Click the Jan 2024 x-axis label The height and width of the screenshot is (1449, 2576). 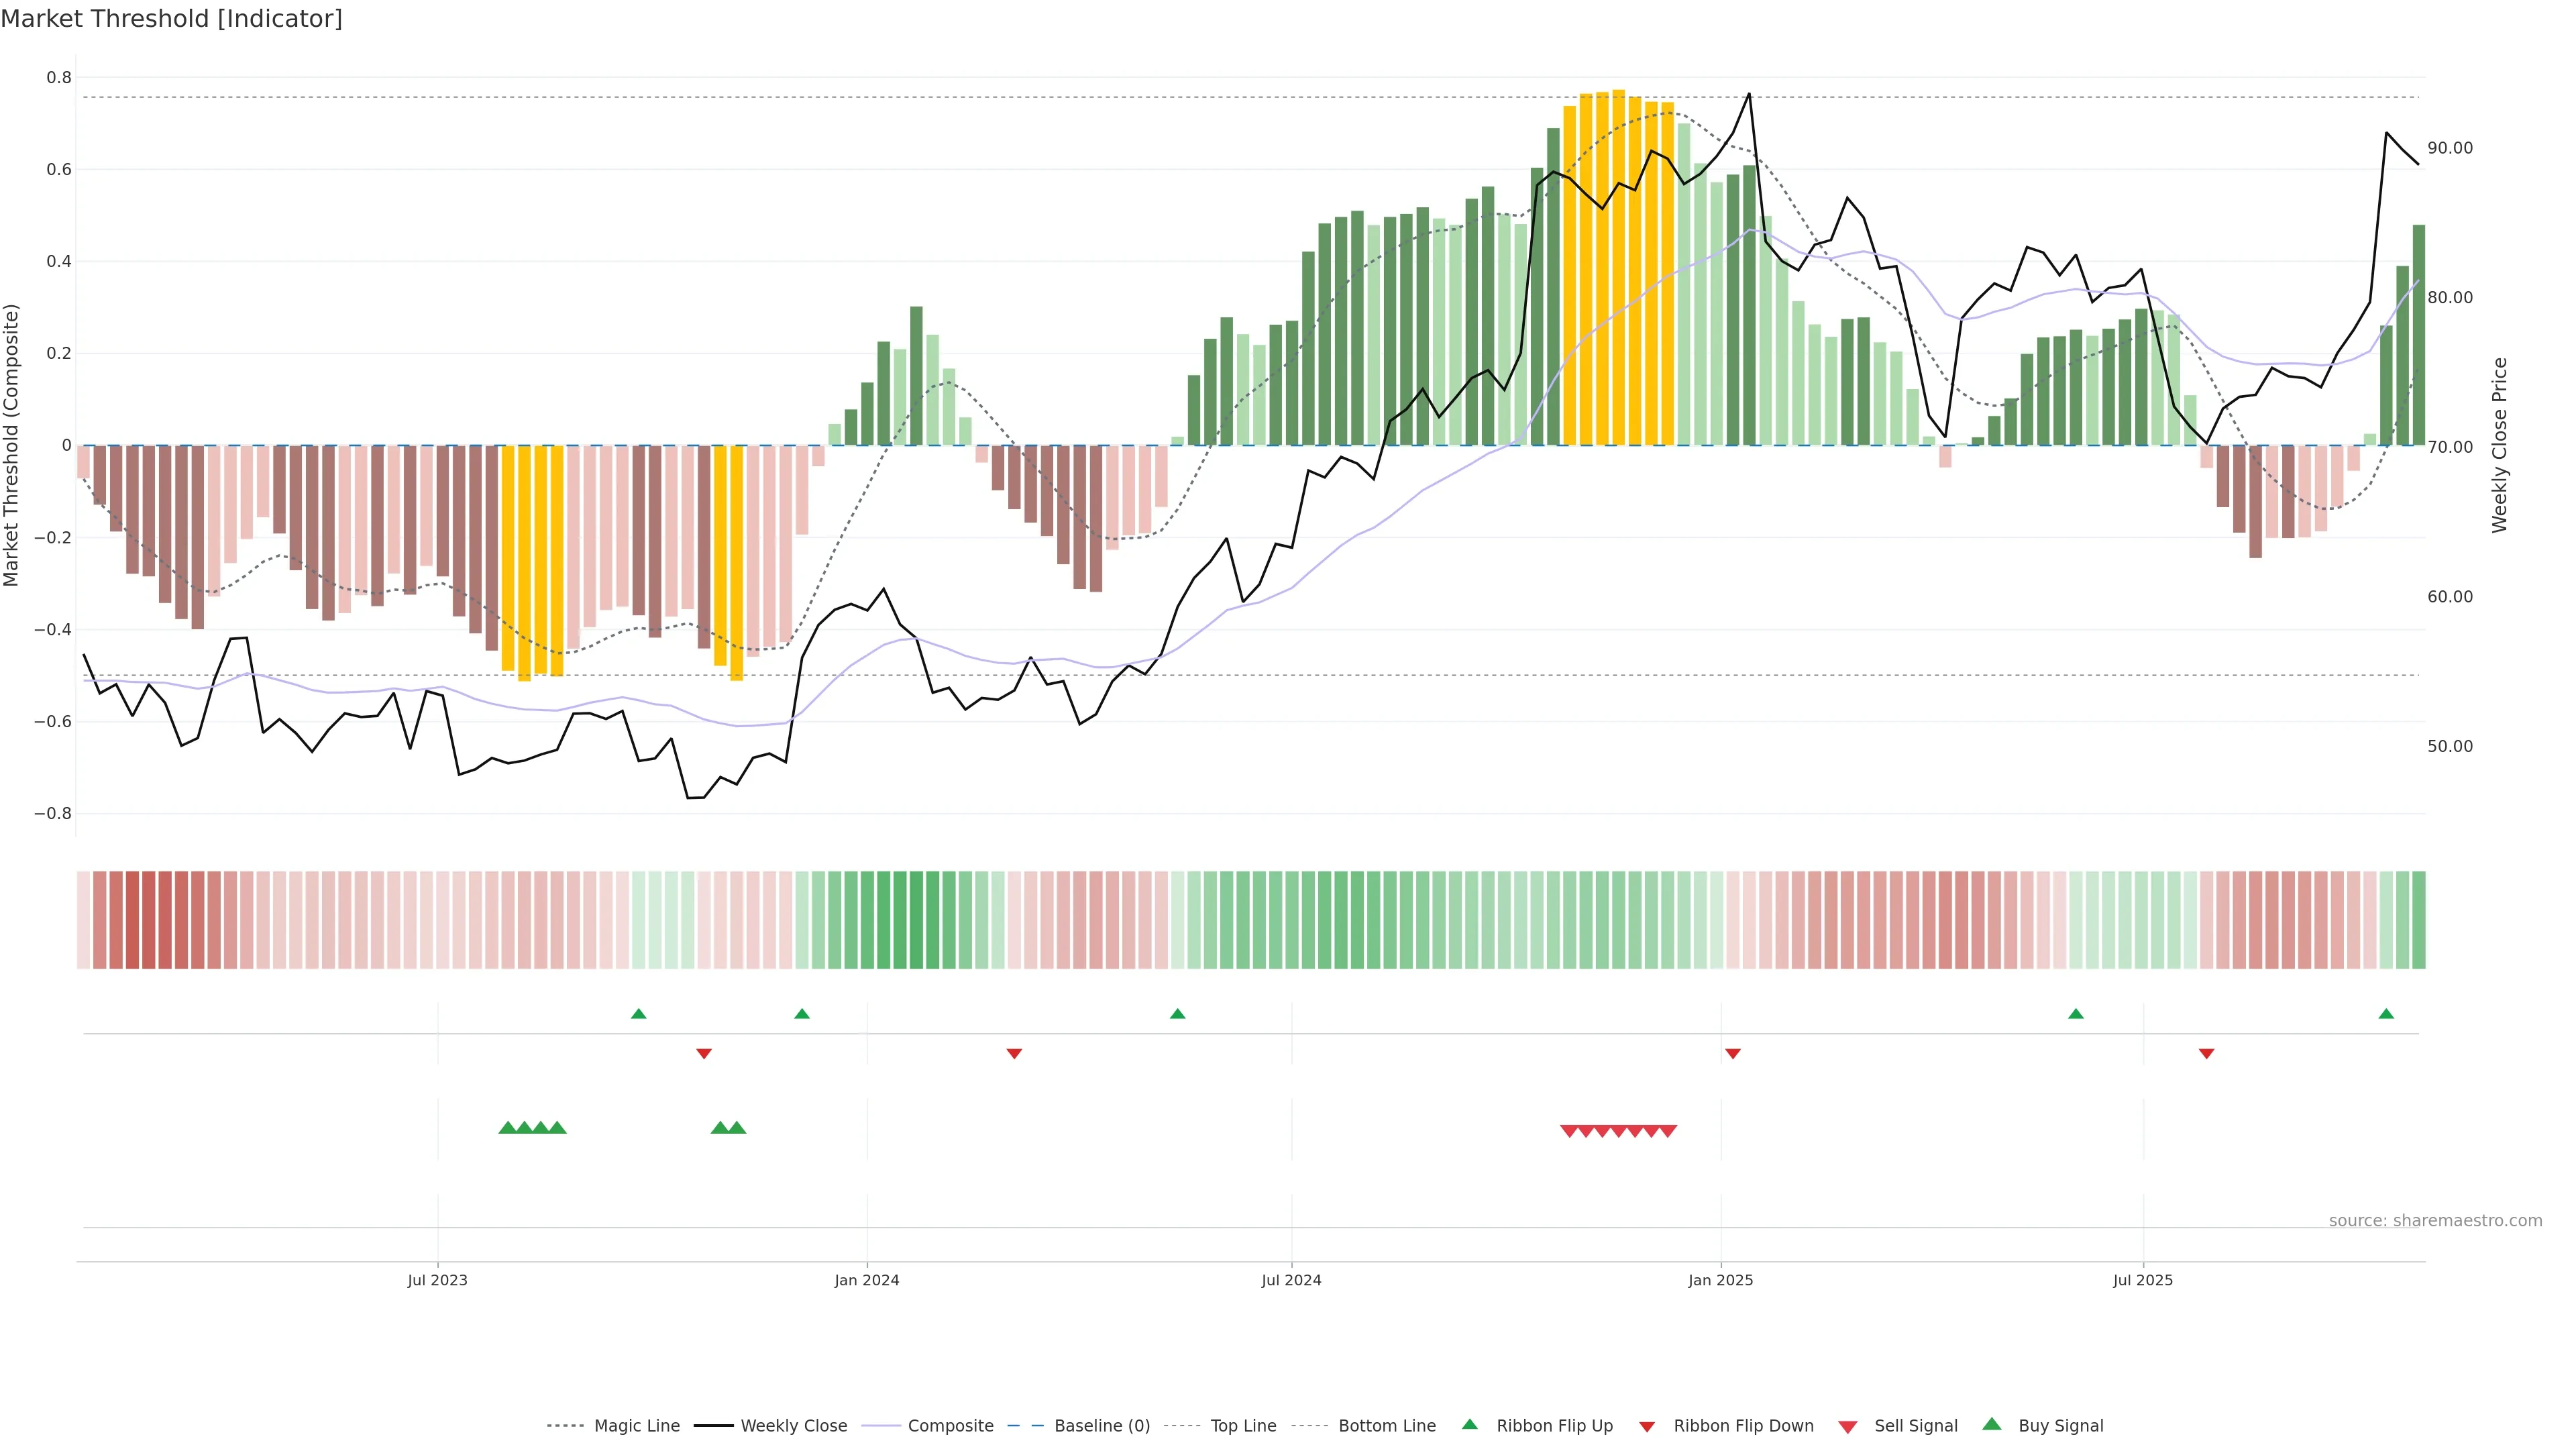[867, 1280]
